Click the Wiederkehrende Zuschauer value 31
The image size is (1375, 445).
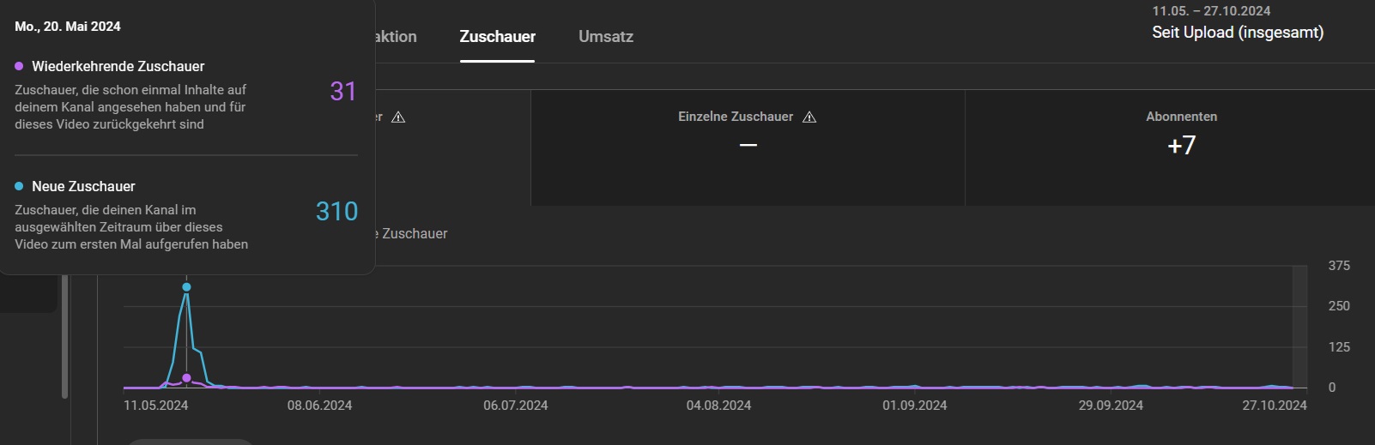pyautogui.click(x=342, y=92)
